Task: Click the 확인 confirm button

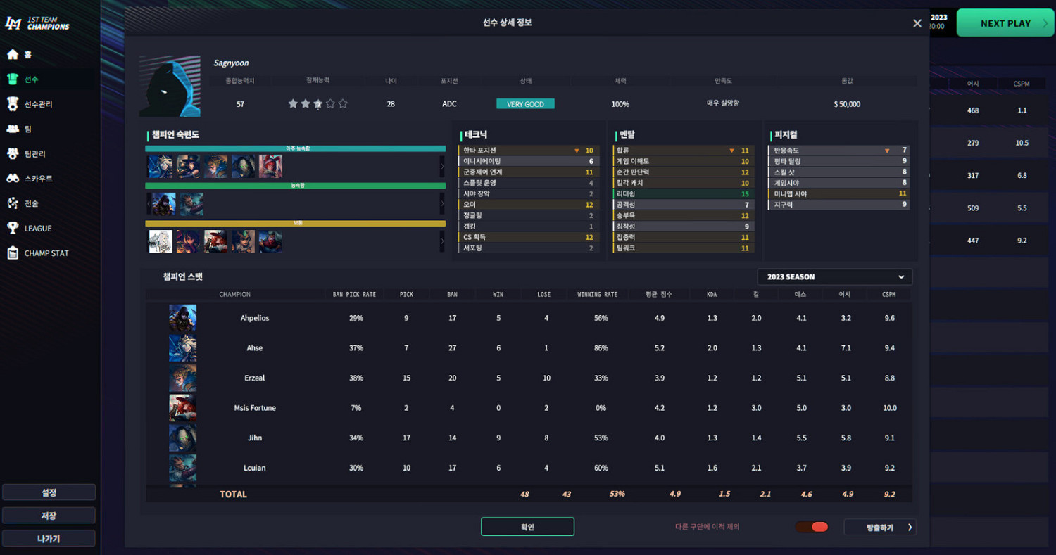Action: (527, 527)
